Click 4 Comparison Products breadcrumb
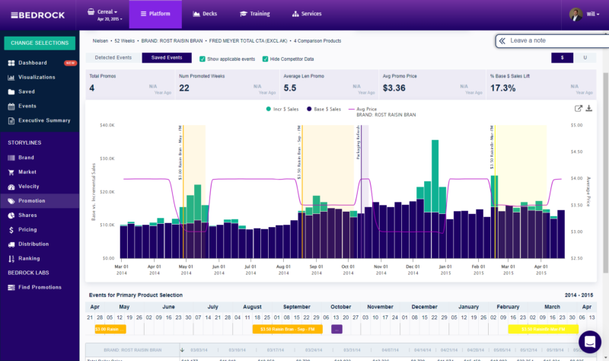 click(x=317, y=41)
